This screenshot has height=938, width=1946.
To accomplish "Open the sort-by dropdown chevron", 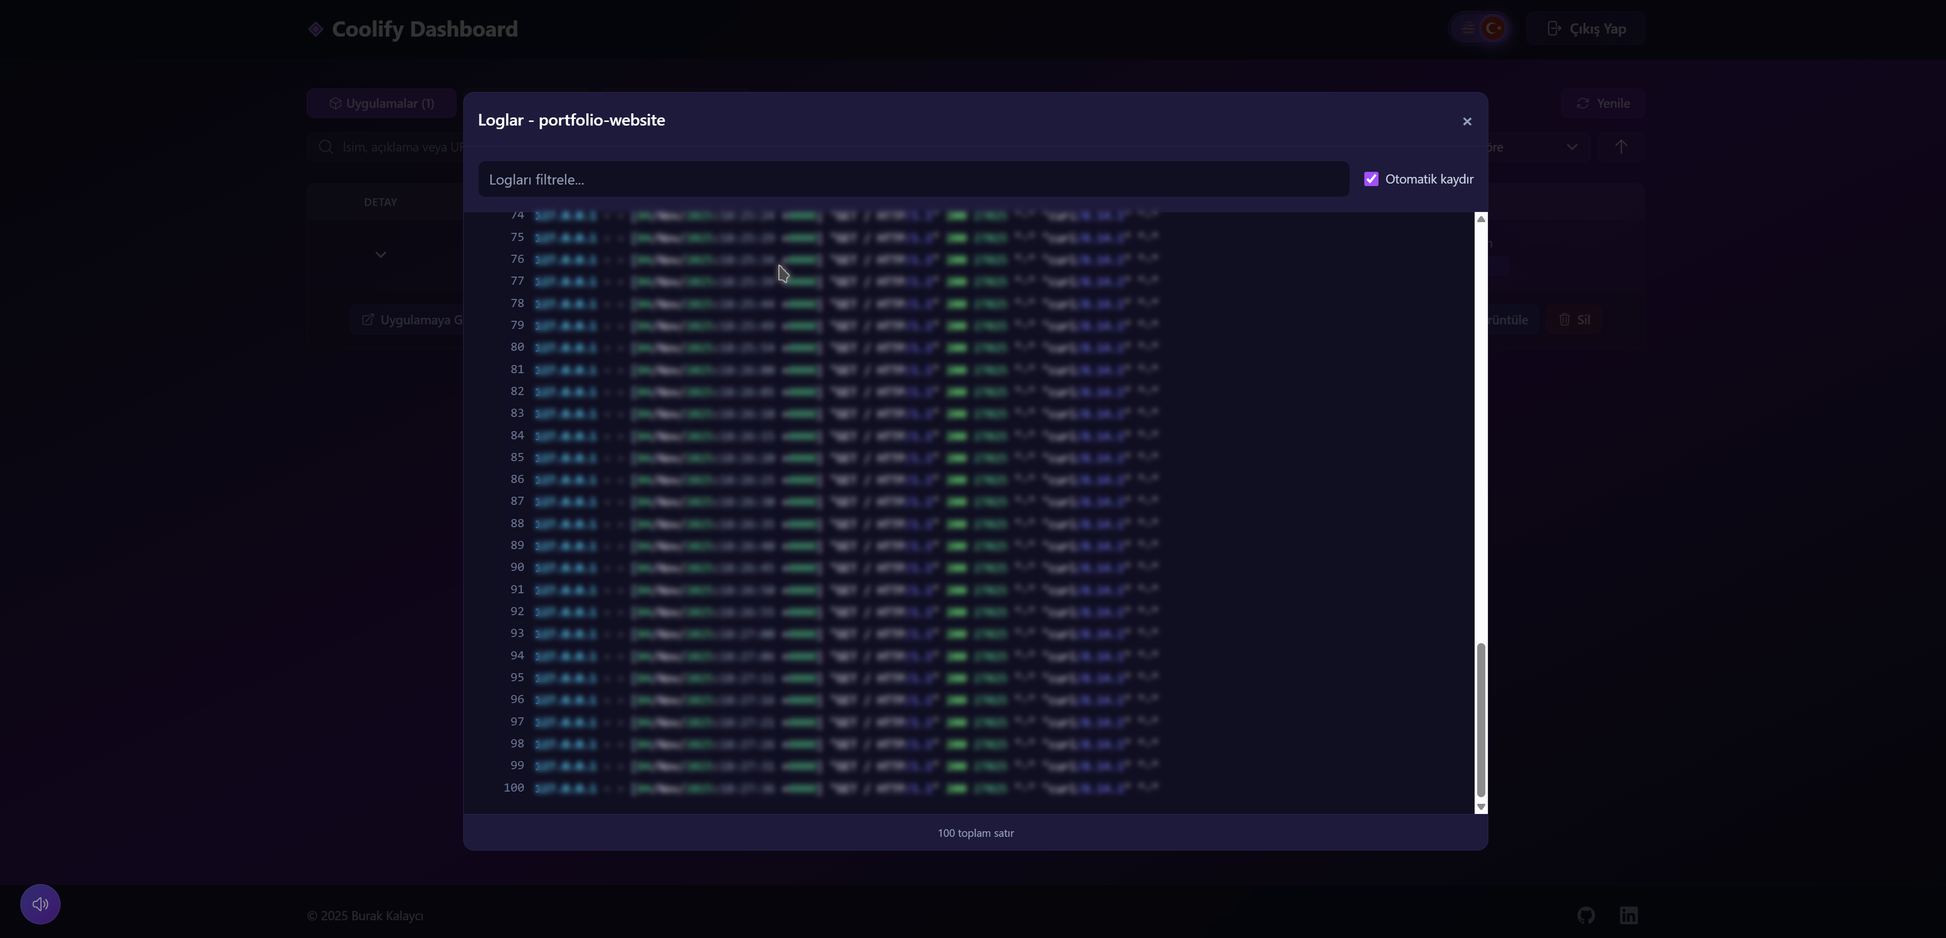I will pos(1571,147).
